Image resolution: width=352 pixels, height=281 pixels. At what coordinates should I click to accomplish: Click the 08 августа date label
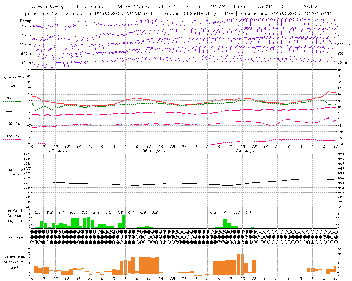154,151
